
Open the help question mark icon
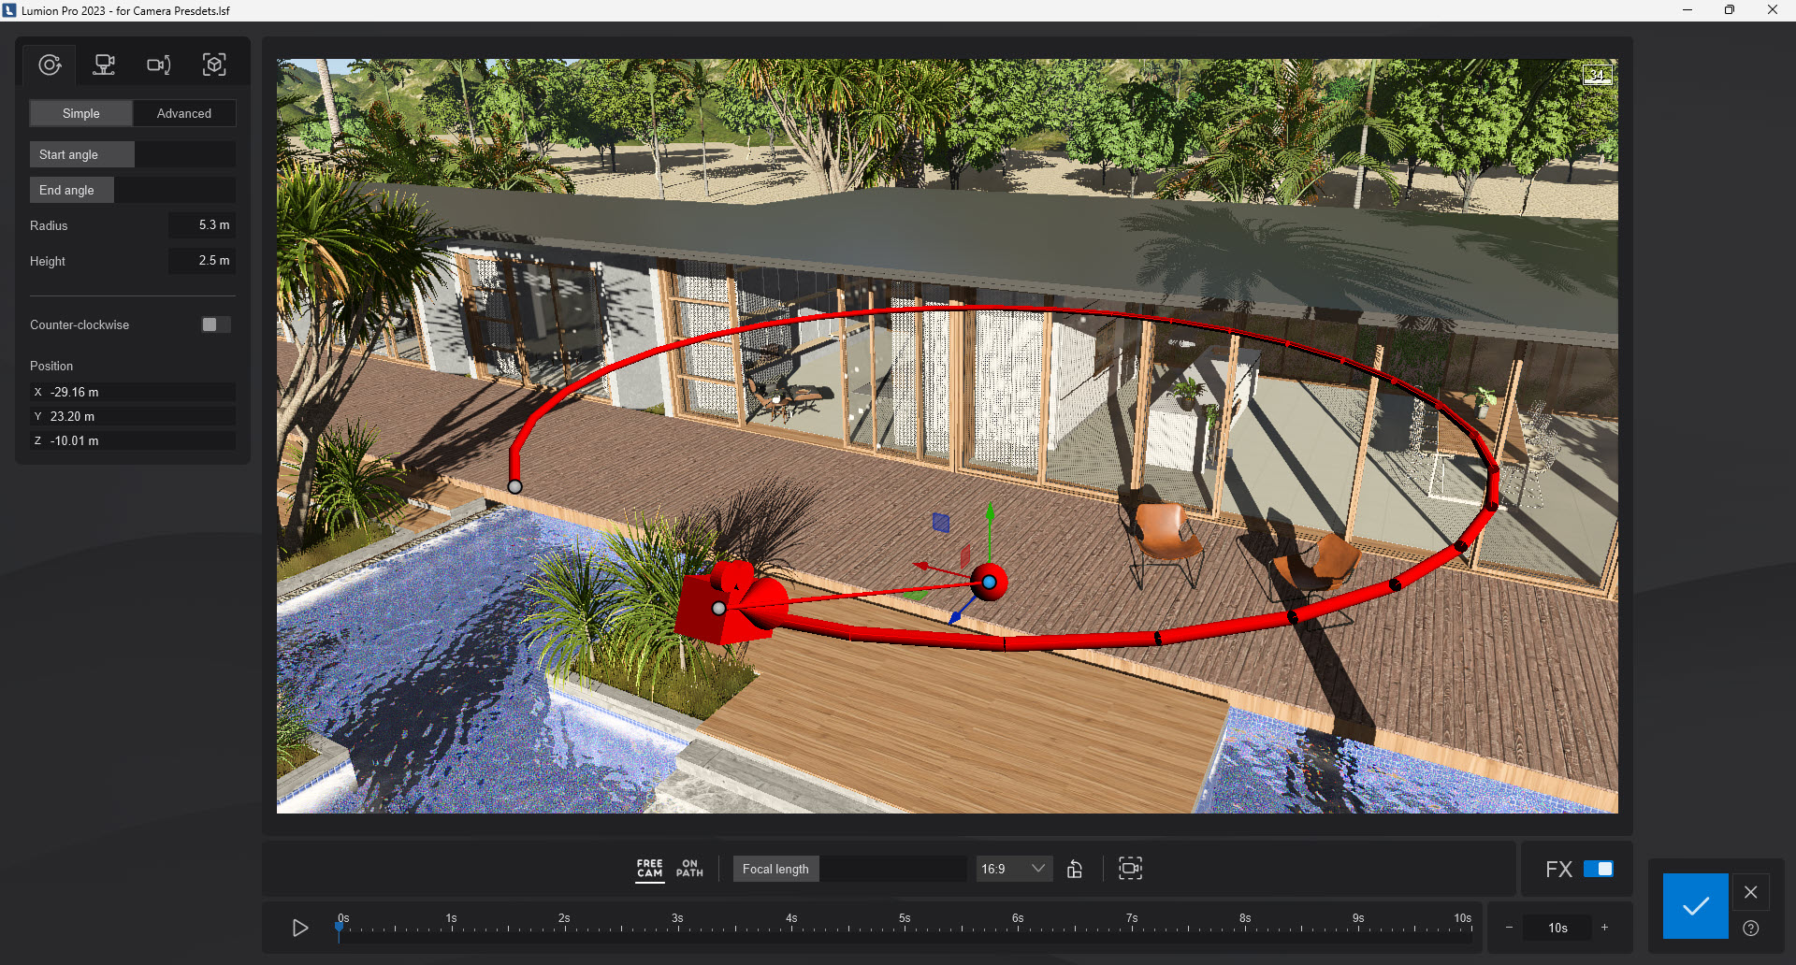click(1751, 929)
